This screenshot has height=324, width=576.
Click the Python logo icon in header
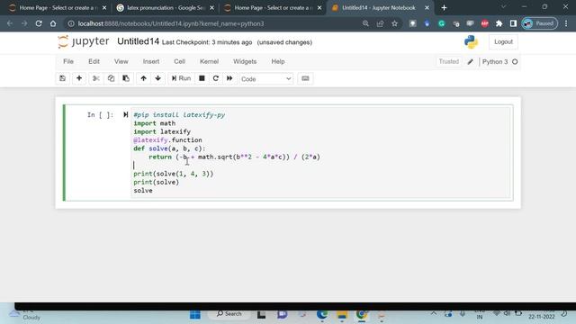471,42
